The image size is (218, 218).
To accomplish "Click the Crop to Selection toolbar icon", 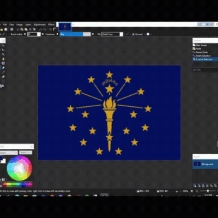I will 30,29.
